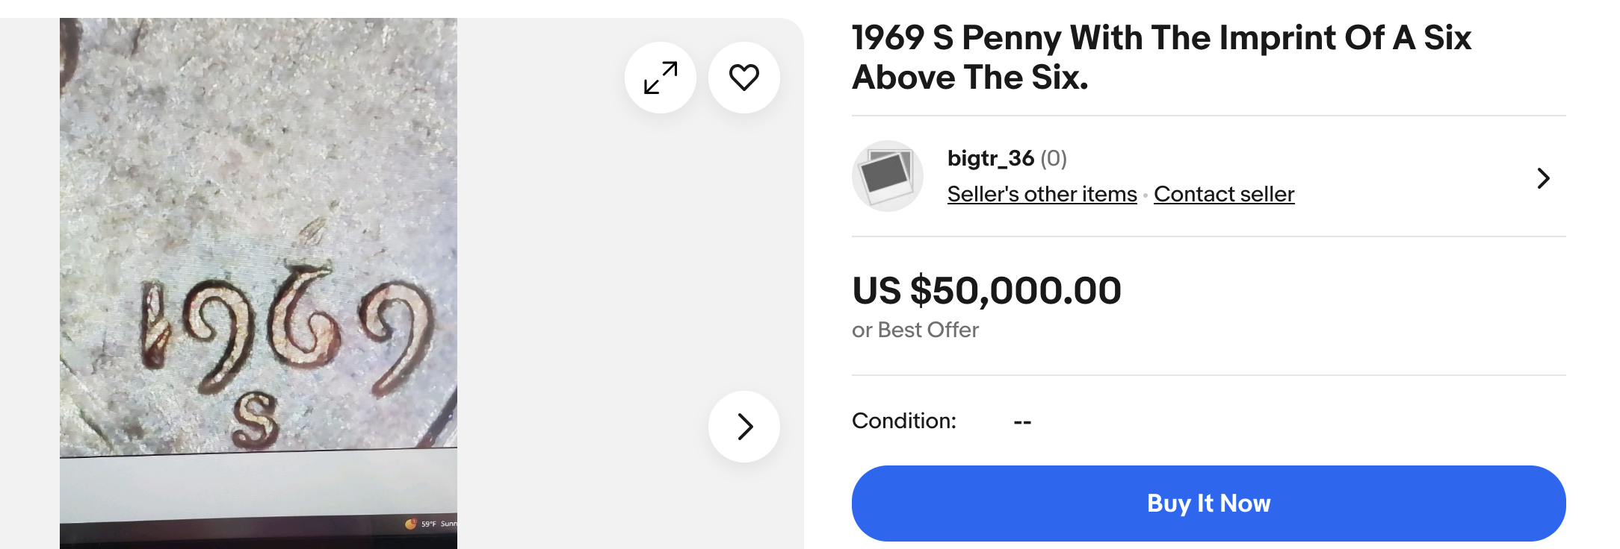Open the full-screen image expand icon
1620x549 pixels.
[x=661, y=78]
